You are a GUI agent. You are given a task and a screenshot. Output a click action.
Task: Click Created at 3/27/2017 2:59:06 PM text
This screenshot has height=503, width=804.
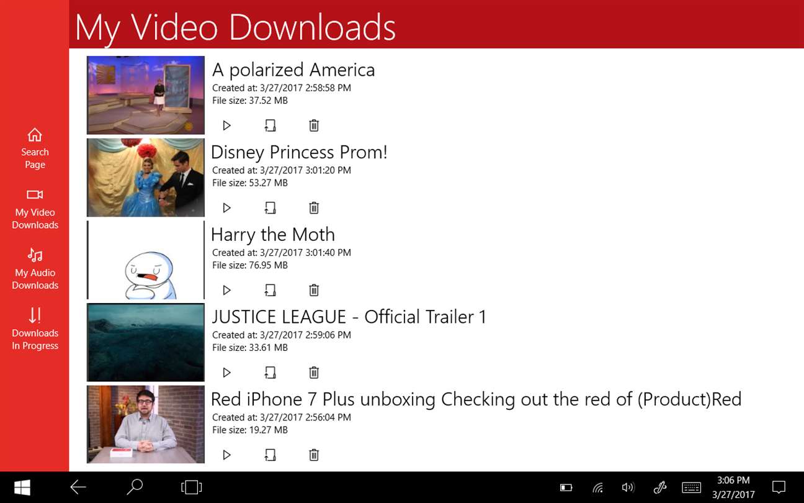click(282, 335)
